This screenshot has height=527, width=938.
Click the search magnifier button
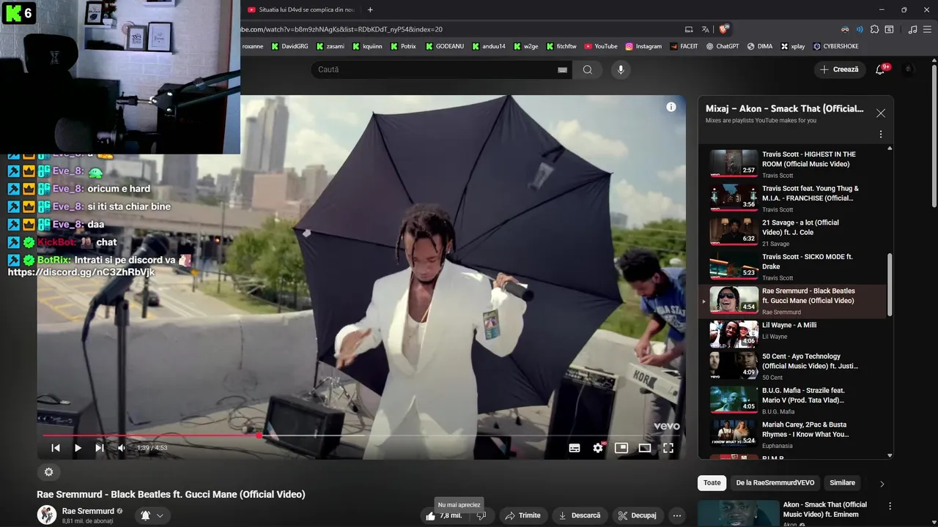click(x=588, y=70)
